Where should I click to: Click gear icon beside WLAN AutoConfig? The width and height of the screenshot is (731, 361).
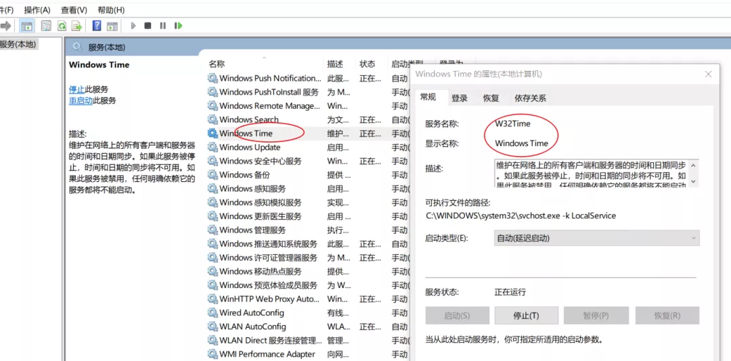(213, 327)
